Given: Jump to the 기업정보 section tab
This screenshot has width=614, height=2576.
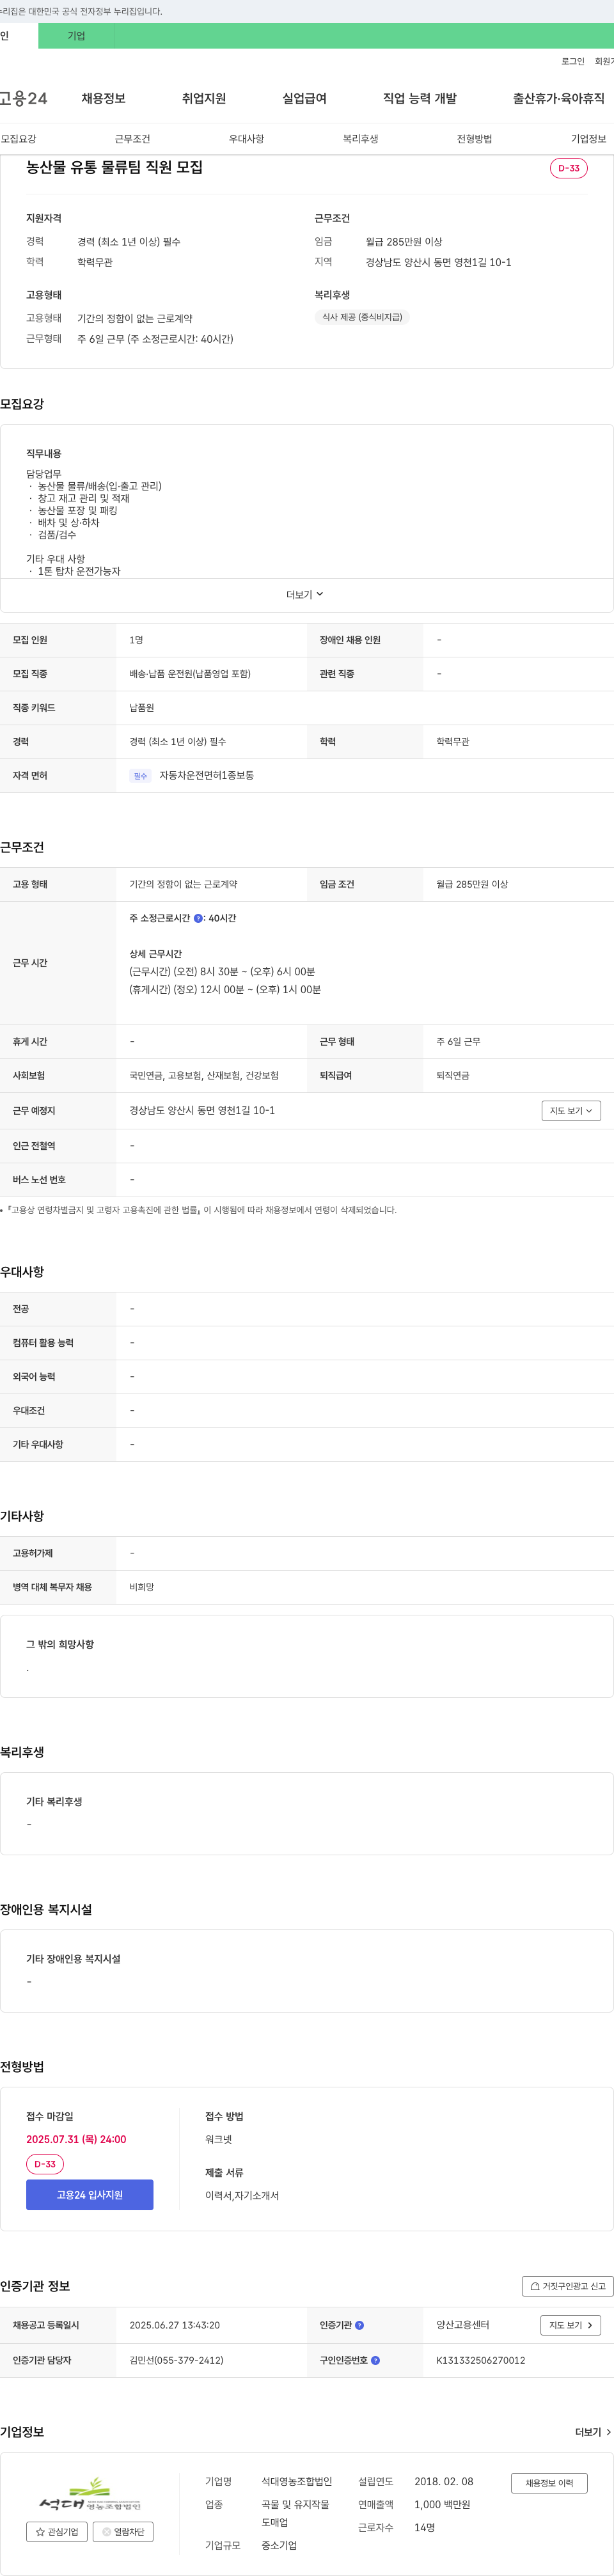Looking at the screenshot, I should click(x=588, y=139).
